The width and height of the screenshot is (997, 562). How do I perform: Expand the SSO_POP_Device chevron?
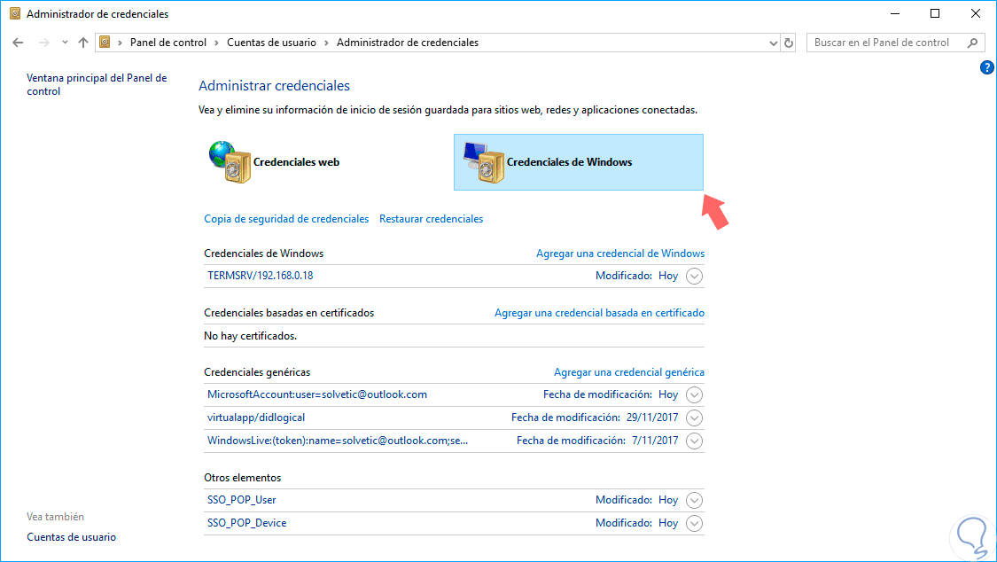pos(694,523)
